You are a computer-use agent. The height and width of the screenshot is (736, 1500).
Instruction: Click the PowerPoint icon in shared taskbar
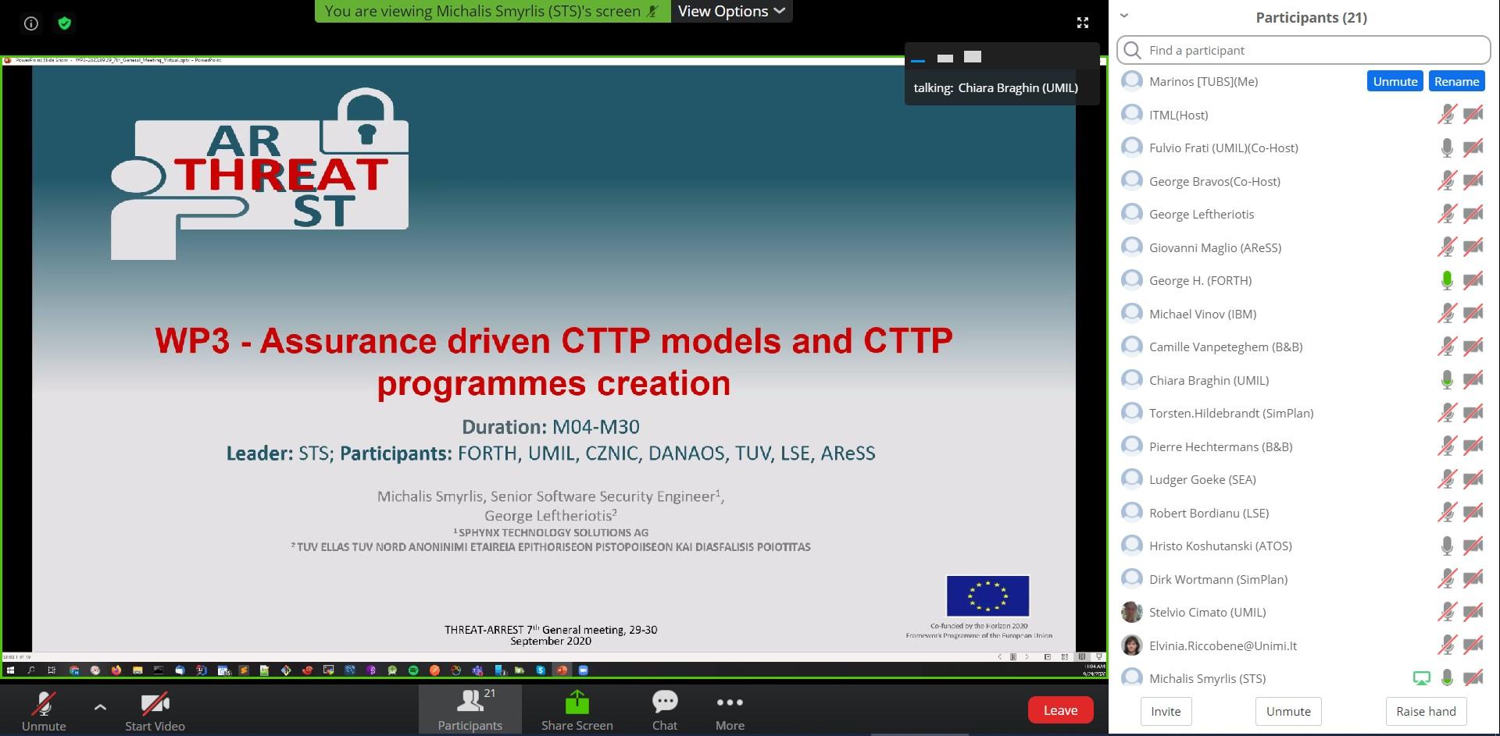[562, 670]
